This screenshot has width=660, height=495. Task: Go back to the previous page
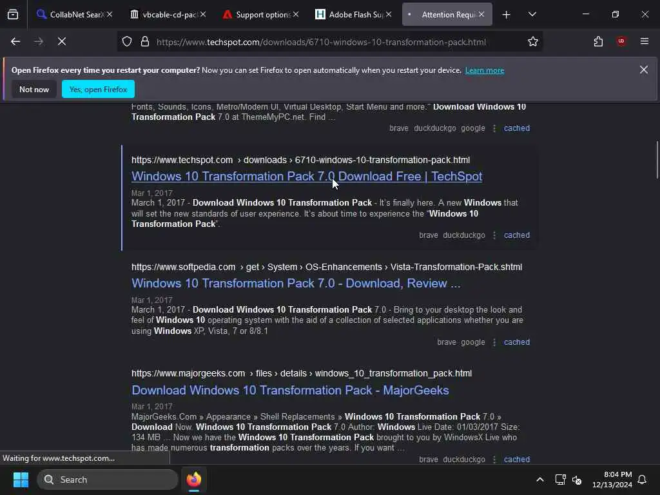click(x=15, y=41)
